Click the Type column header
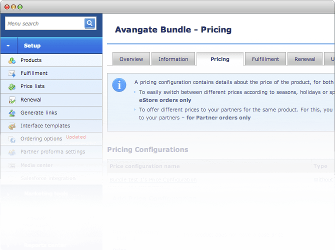Image resolution: width=335 pixels, height=250 pixels. pos(320,166)
